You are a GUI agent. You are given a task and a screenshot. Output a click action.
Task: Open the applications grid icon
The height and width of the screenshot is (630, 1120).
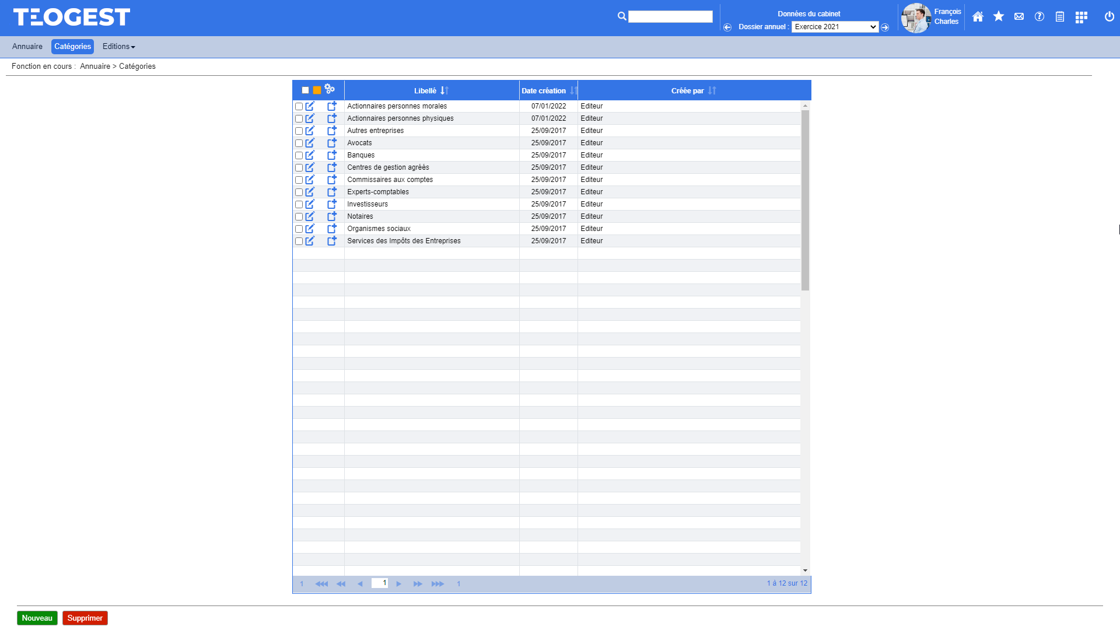pos(1081,17)
